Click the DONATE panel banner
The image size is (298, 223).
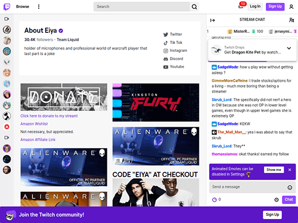pos(64,97)
